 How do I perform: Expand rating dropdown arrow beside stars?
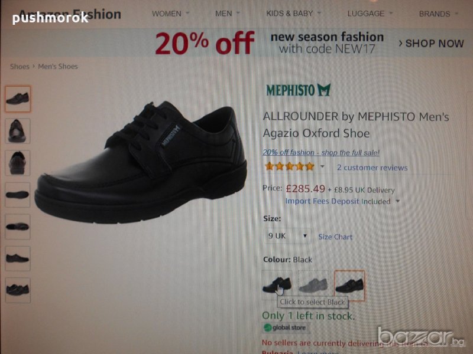(322, 166)
